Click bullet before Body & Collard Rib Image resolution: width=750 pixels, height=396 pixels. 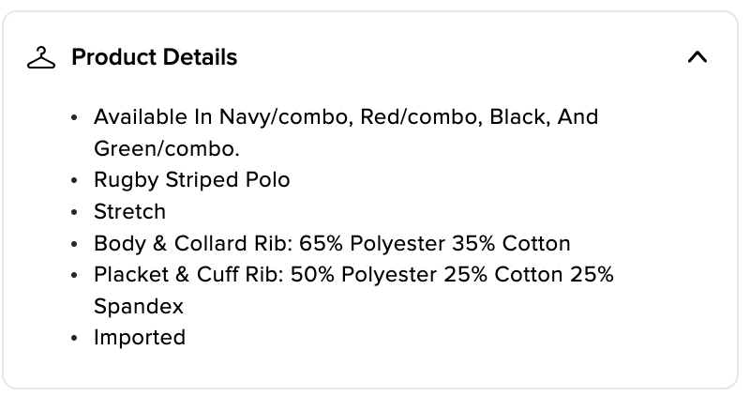75,244
